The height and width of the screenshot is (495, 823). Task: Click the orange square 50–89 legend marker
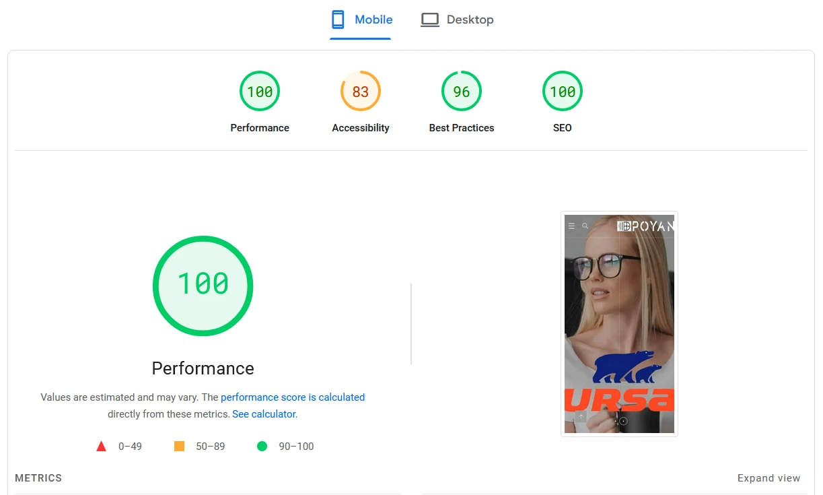[179, 447]
